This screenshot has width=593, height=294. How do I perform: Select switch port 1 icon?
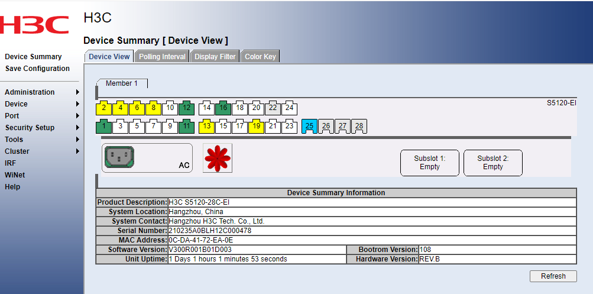(103, 127)
